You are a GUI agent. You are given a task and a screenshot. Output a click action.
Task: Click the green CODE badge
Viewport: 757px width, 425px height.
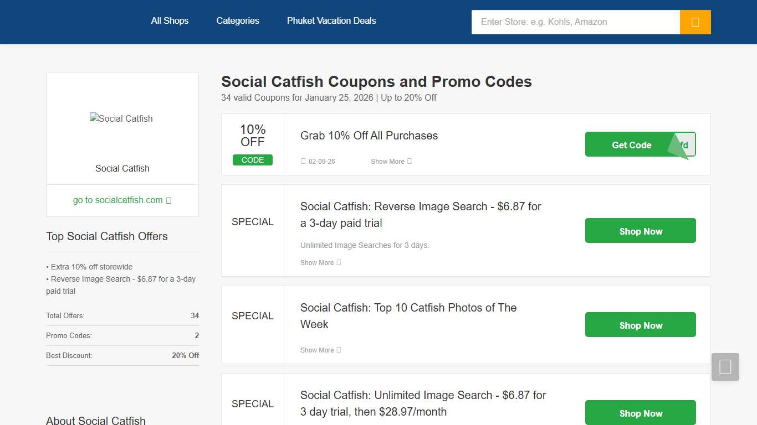tap(253, 160)
